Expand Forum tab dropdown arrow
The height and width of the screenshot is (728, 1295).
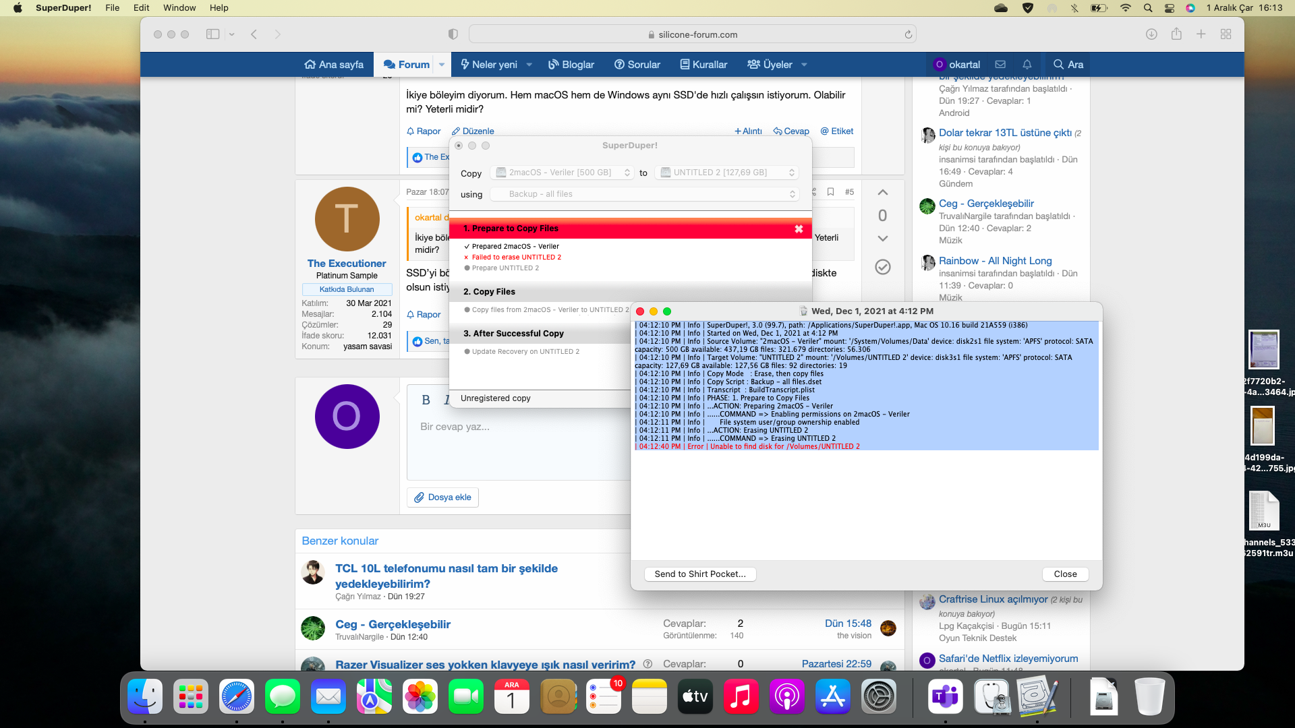tap(442, 65)
